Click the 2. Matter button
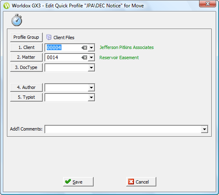Image resolution: width=219 pixels, height=195 pixels. [26, 57]
